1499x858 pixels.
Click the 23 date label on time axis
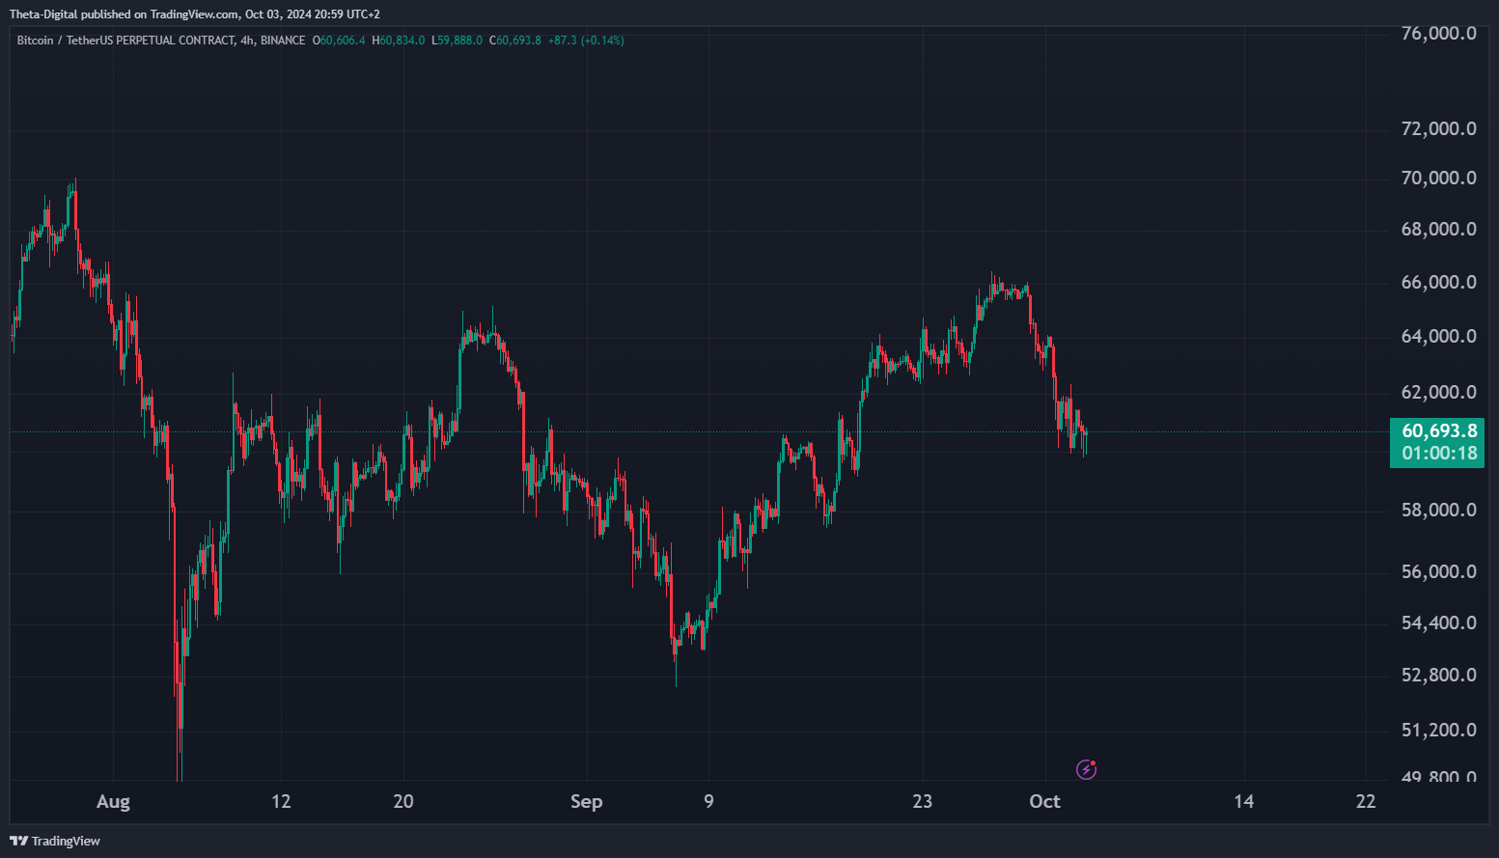[x=923, y=801]
